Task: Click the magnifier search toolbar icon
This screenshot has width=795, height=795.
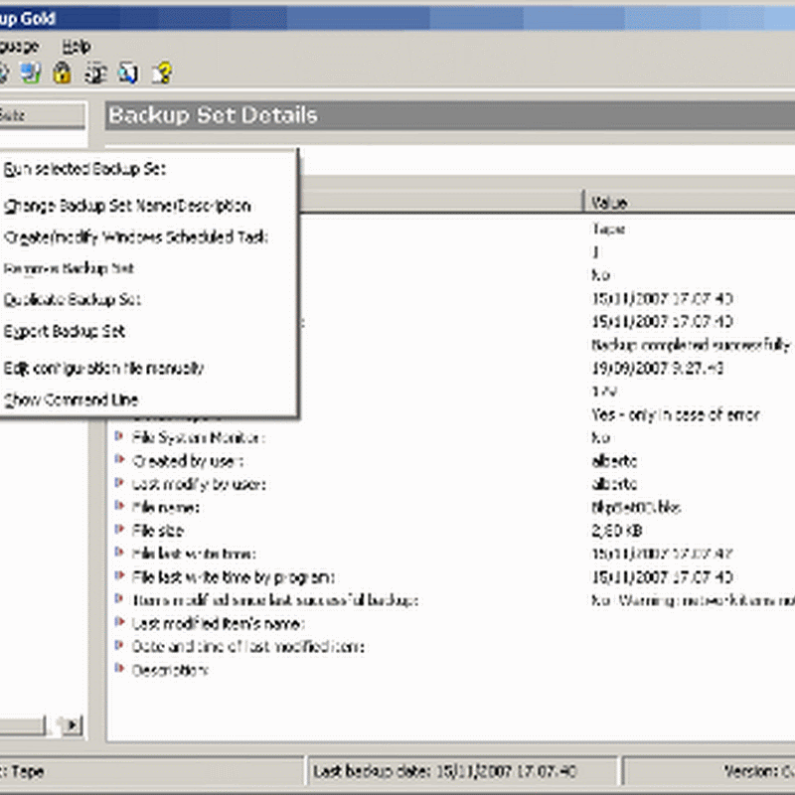Action: pyautogui.click(x=128, y=73)
